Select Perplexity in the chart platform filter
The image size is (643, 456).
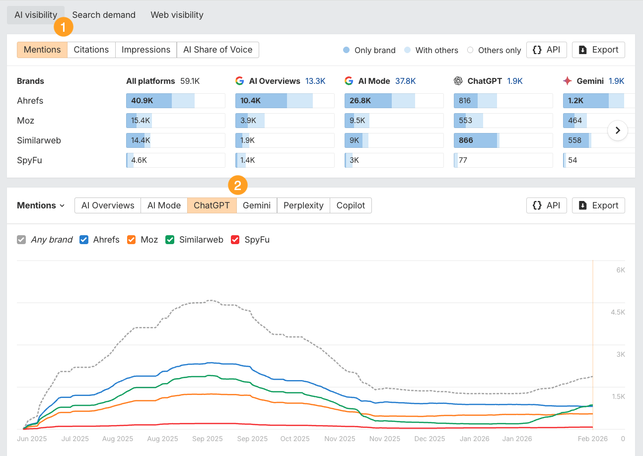tap(303, 205)
